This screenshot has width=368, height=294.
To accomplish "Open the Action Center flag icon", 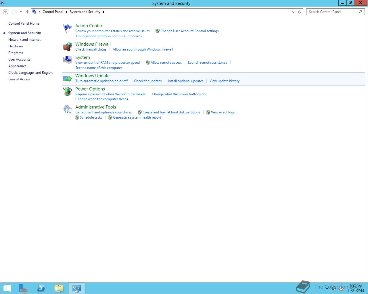I will tap(67, 28).
